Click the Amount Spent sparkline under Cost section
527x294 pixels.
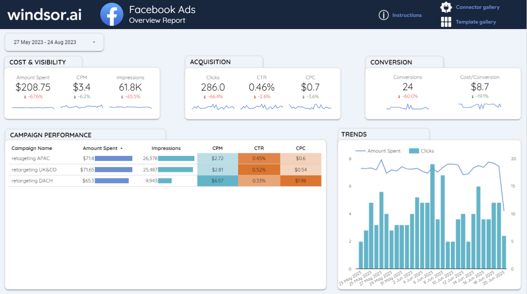tap(33, 107)
